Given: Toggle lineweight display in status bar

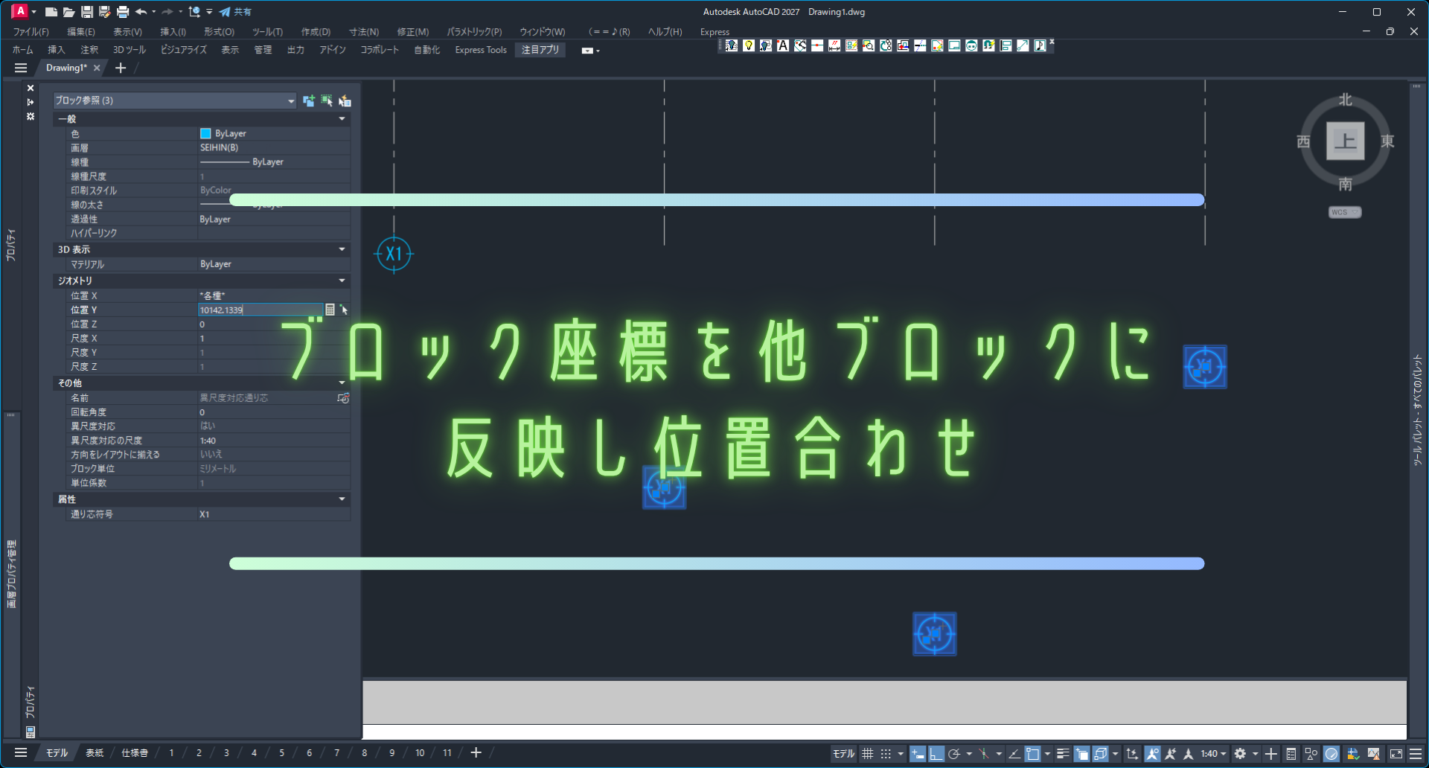Looking at the screenshot, I should click(1063, 754).
